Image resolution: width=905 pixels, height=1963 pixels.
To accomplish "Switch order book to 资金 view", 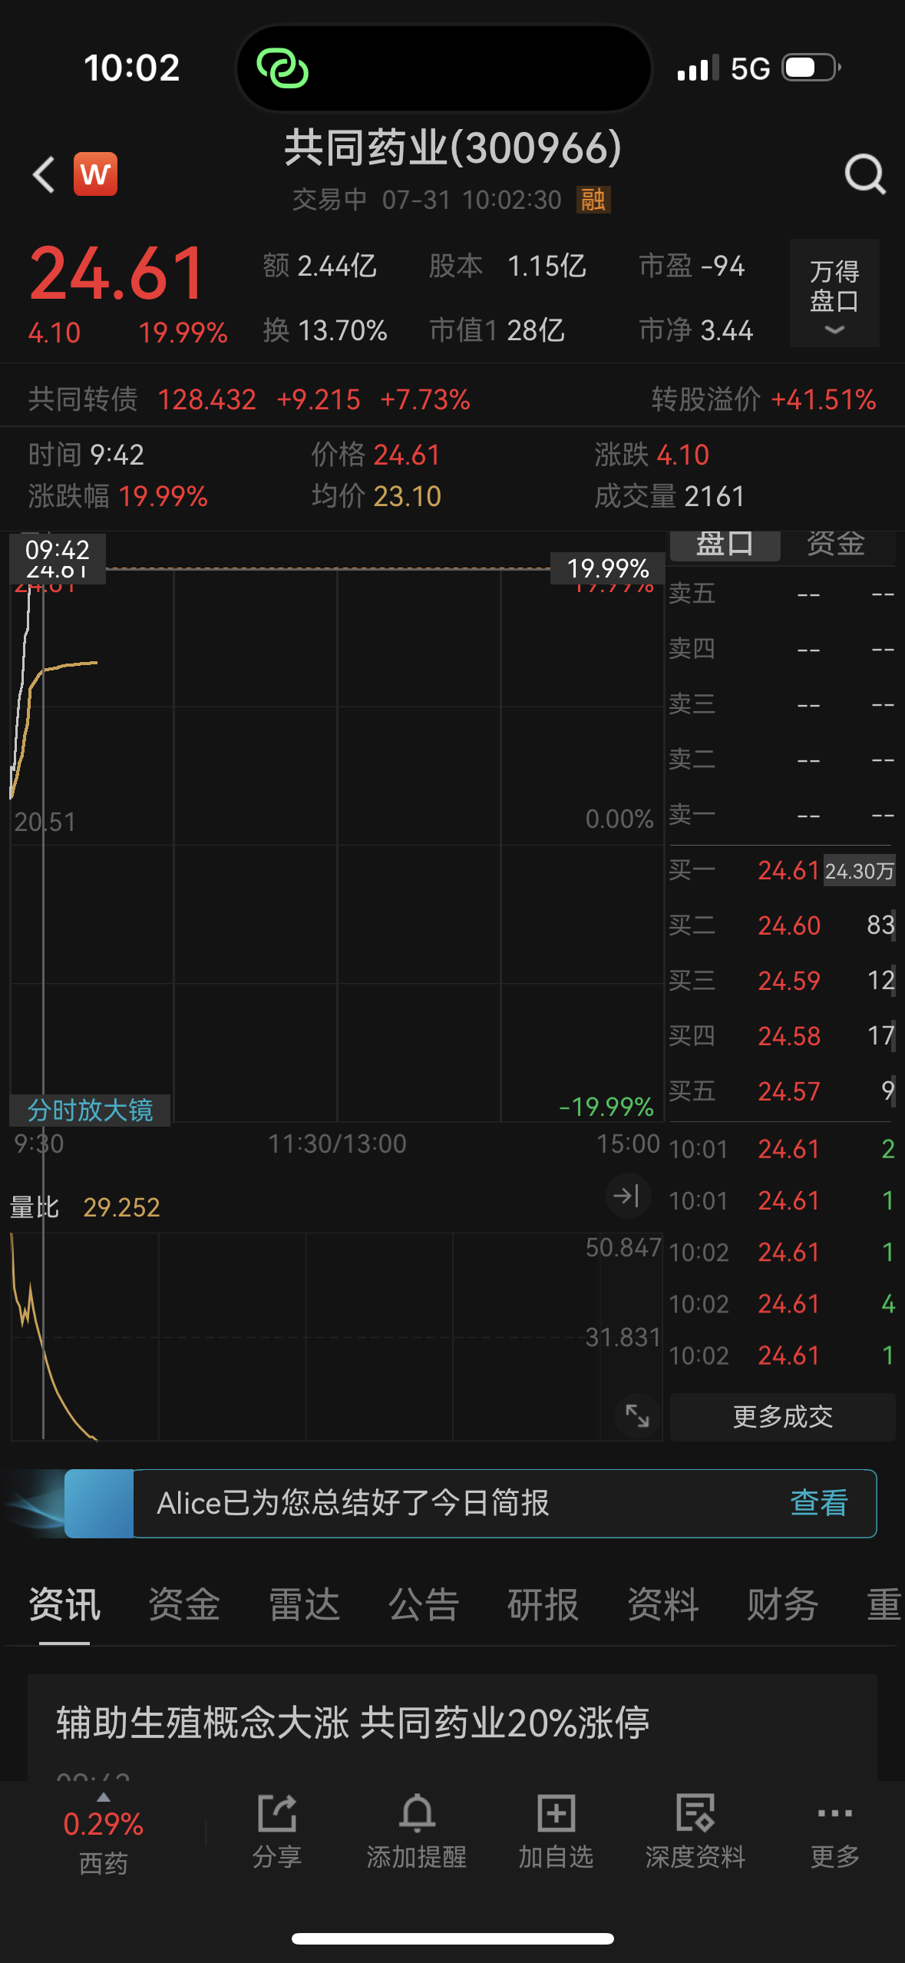I will pyautogui.click(x=835, y=545).
